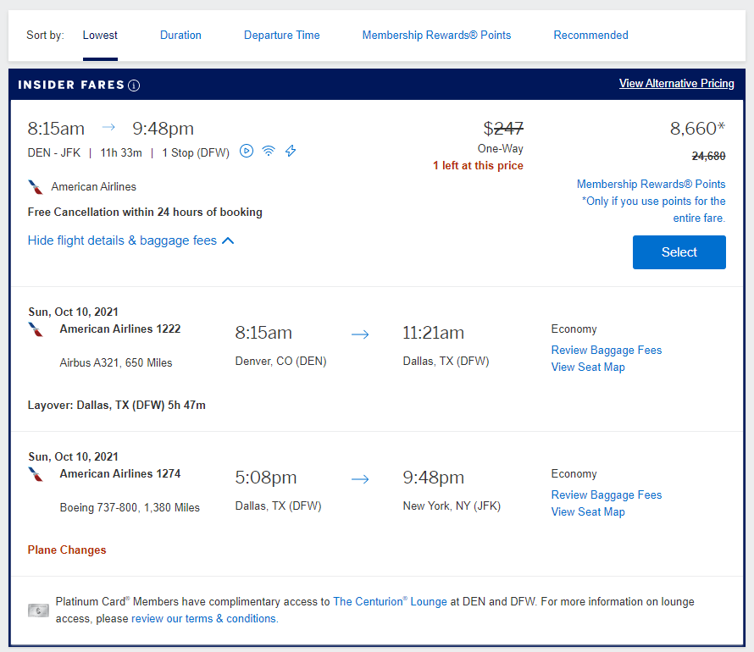Screen dimensions: 754x652
Task: Open View Alternative Pricing link
Action: (676, 84)
